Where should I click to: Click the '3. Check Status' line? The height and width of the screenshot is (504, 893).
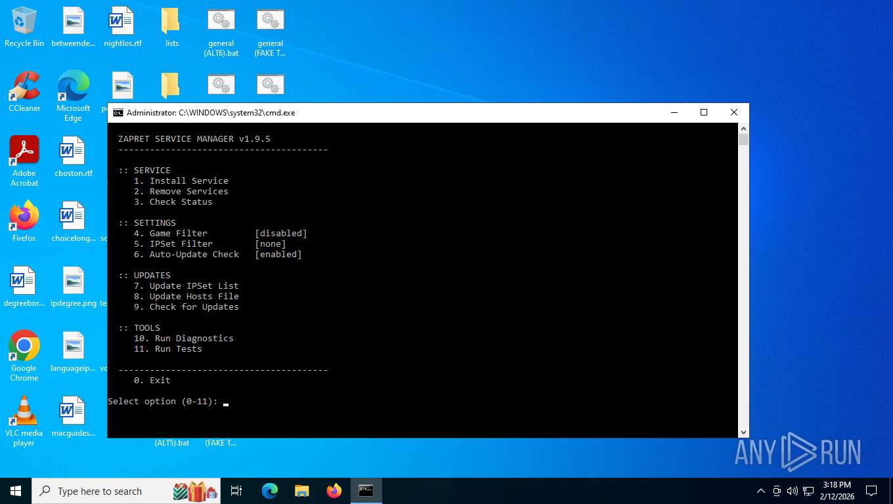click(x=173, y=202)
